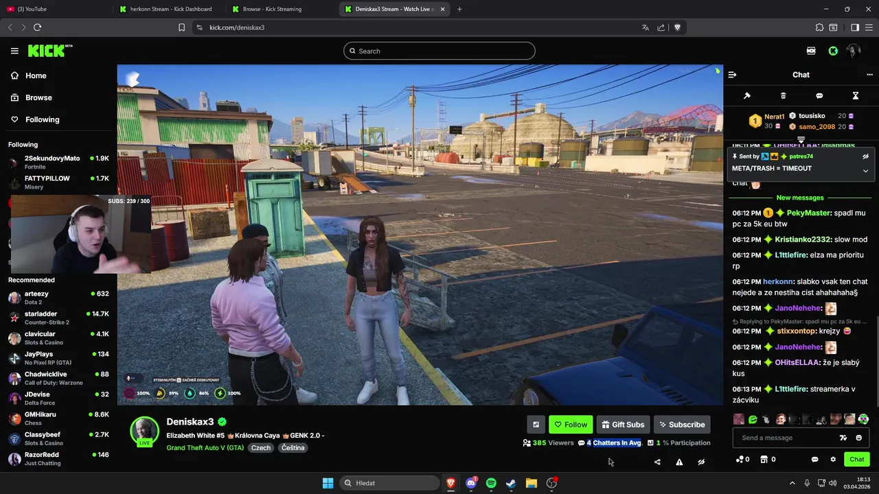Open clavicular recommended channel
This screenshot has height=494, width=879.
(x=58, y=338)
